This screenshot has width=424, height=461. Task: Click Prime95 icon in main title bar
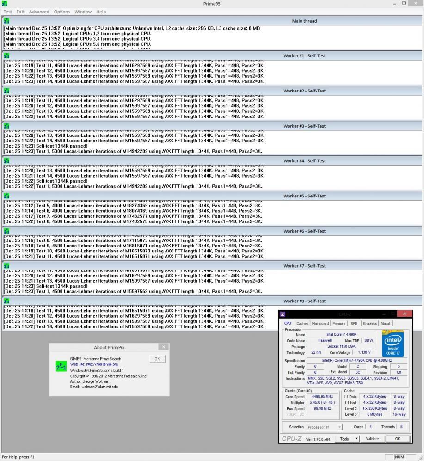point(5,4)
